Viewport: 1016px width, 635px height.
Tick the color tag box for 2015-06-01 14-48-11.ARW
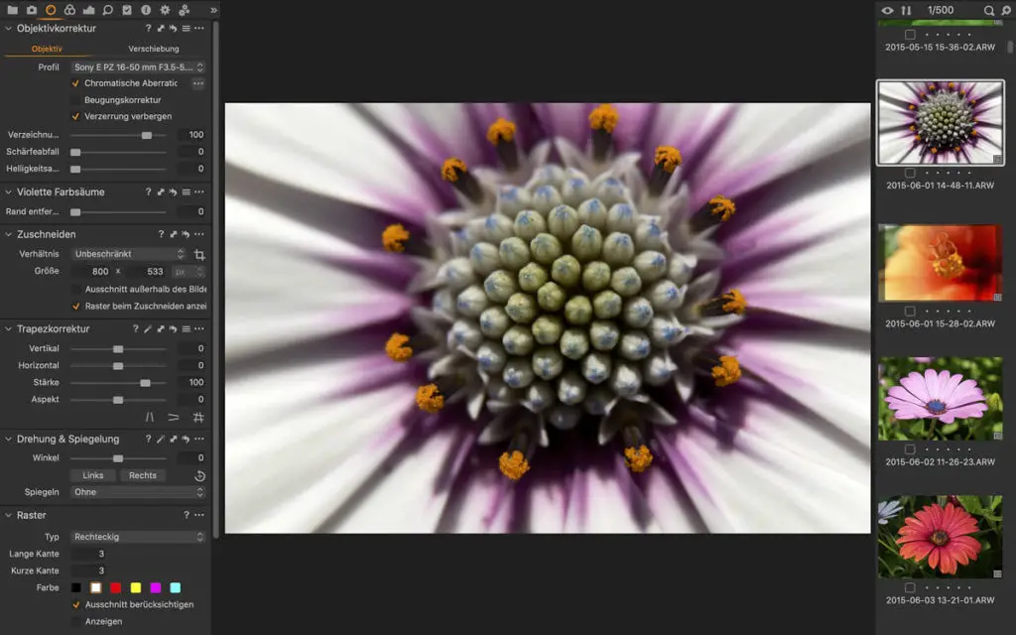910,173
